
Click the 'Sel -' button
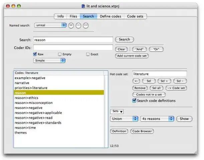[x=180, y=81]
